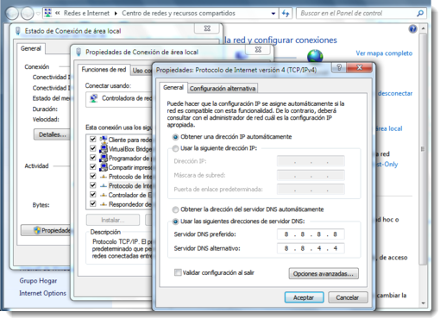Select Obtener la dirección del servidor DNS automáticamente

175,209
